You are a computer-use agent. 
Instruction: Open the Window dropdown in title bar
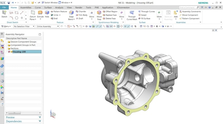64,3
